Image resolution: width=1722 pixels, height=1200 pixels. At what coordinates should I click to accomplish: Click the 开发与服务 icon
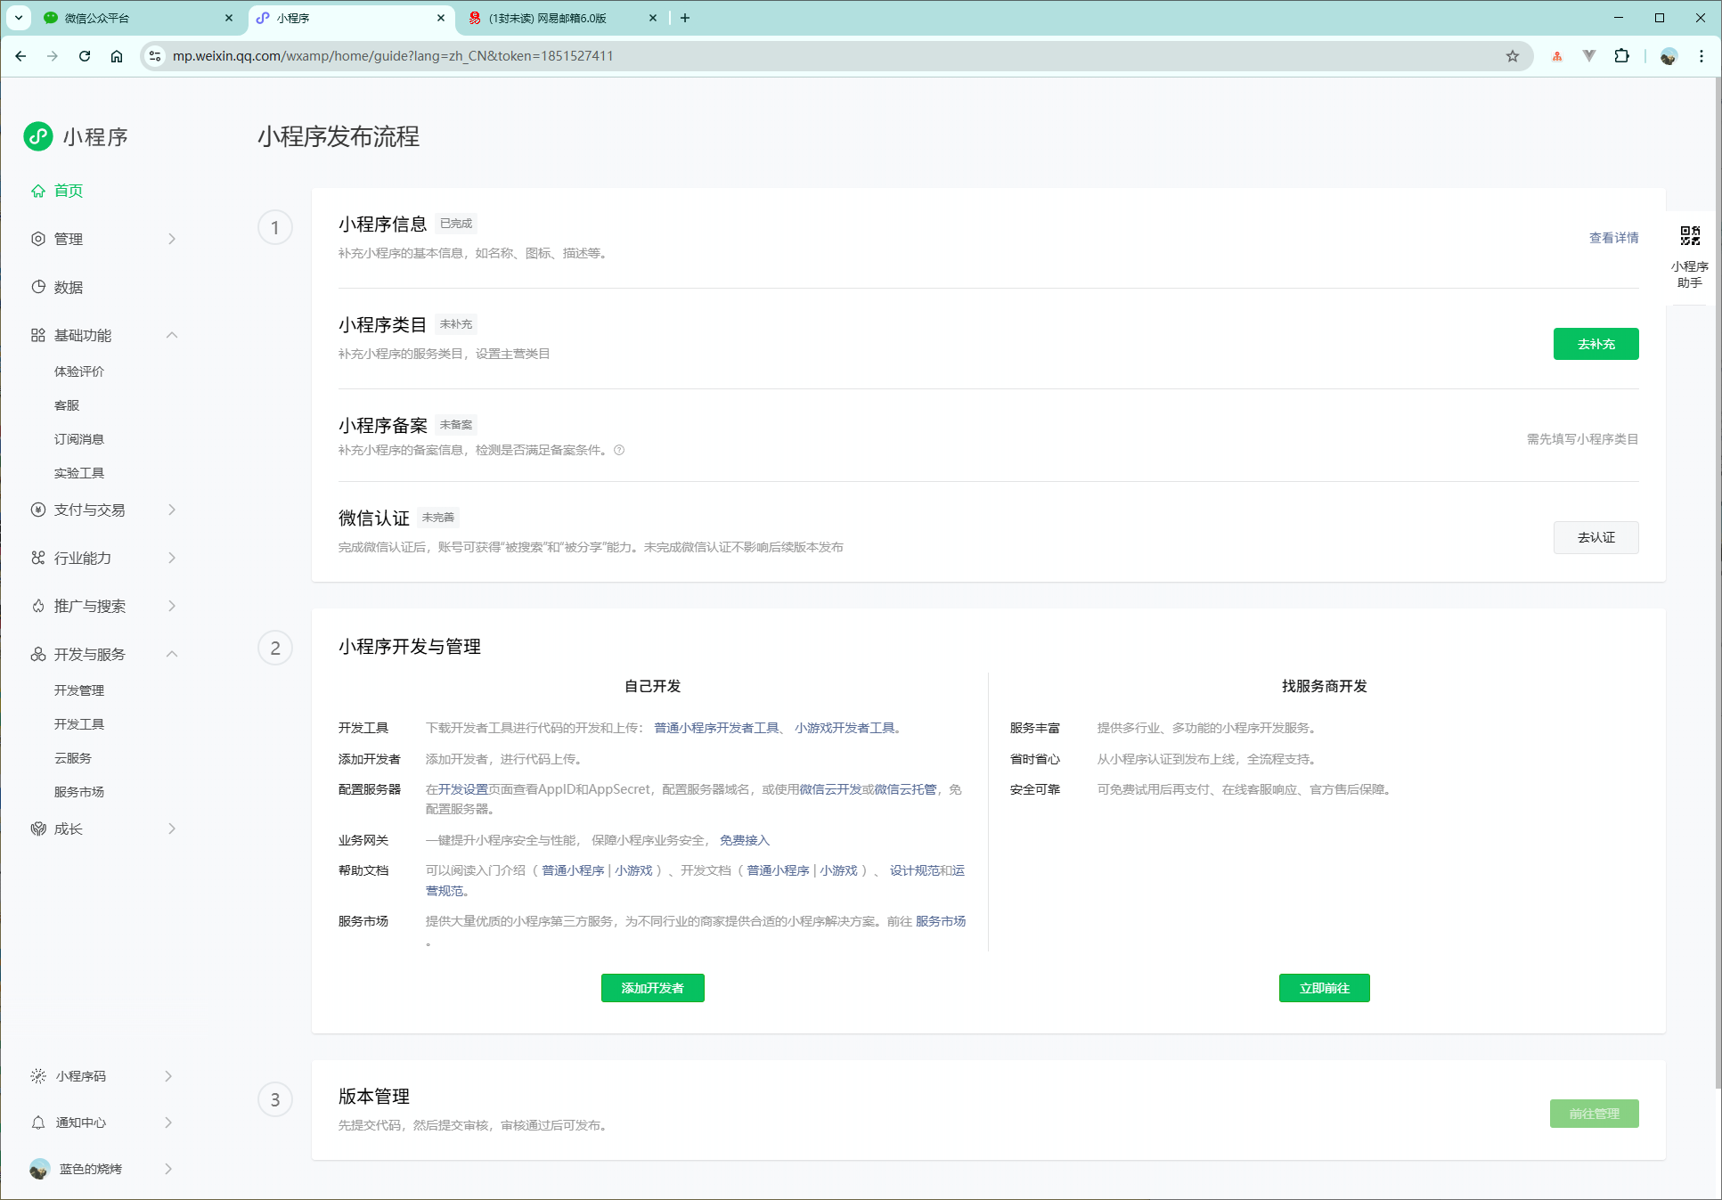tap(38, 654)
